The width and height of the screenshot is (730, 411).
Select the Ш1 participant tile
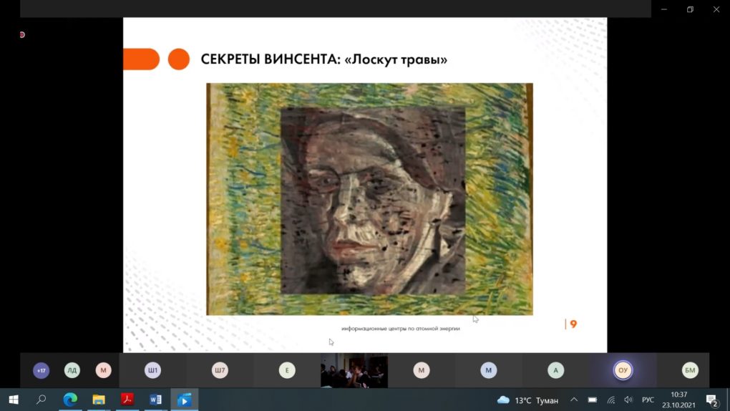point(152,370)
